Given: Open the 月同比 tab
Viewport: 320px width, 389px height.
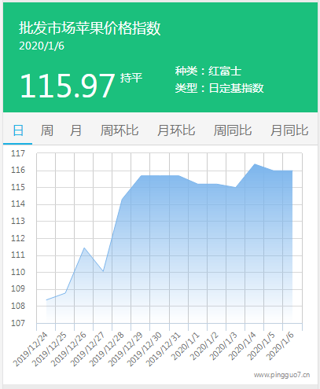Looking at the screenshot, I should point(289,130).
